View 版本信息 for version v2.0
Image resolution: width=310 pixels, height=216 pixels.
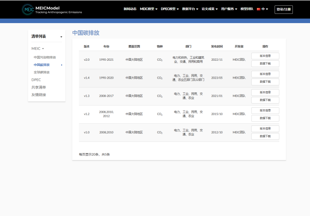coord(265,56)
